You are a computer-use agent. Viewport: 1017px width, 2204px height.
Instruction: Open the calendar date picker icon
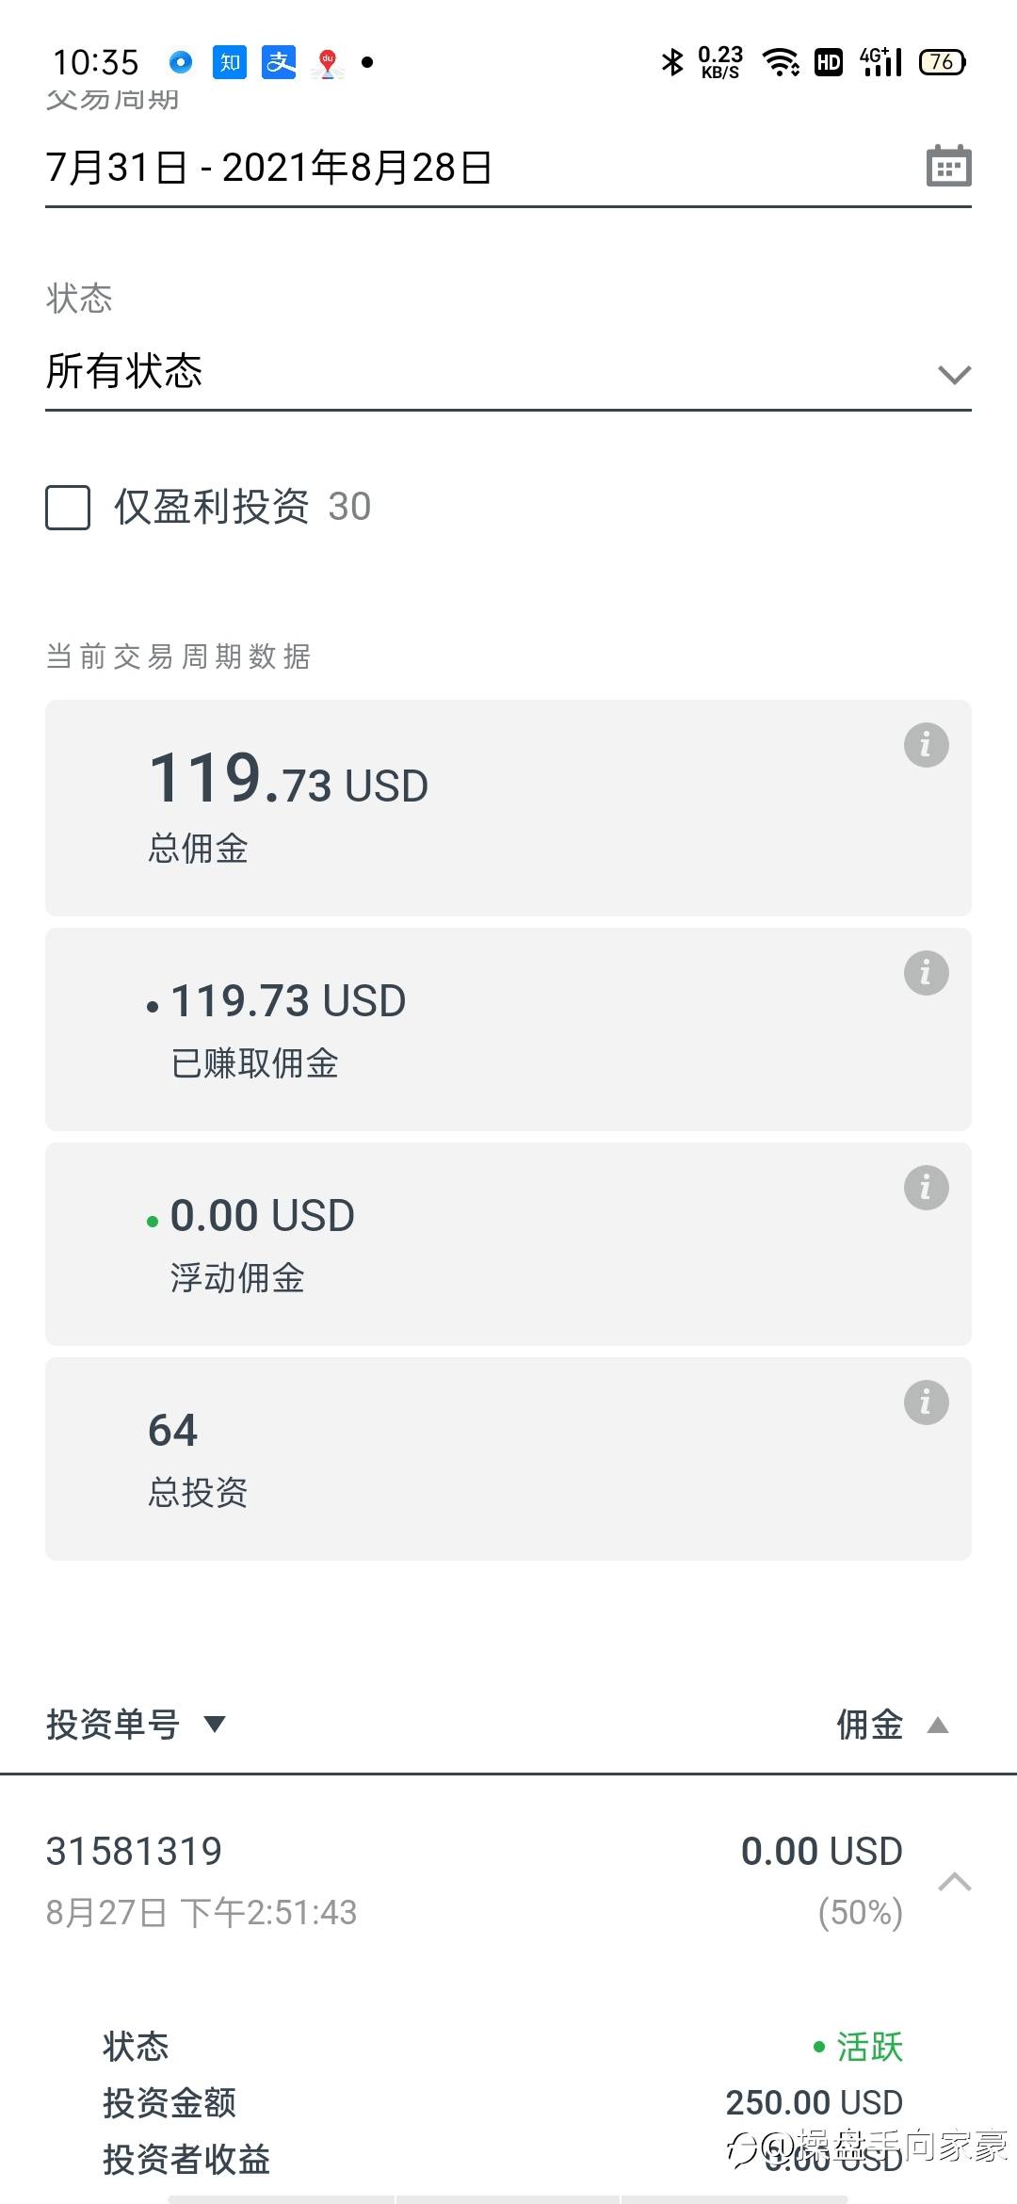(x=948, y=166)
